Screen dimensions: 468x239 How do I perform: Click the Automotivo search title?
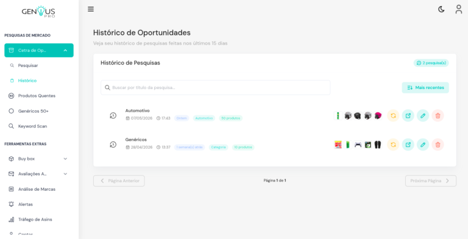pos(137,110)
